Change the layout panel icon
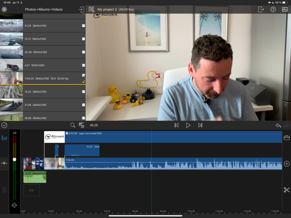 pyautogui.click(x=285, y=9)
